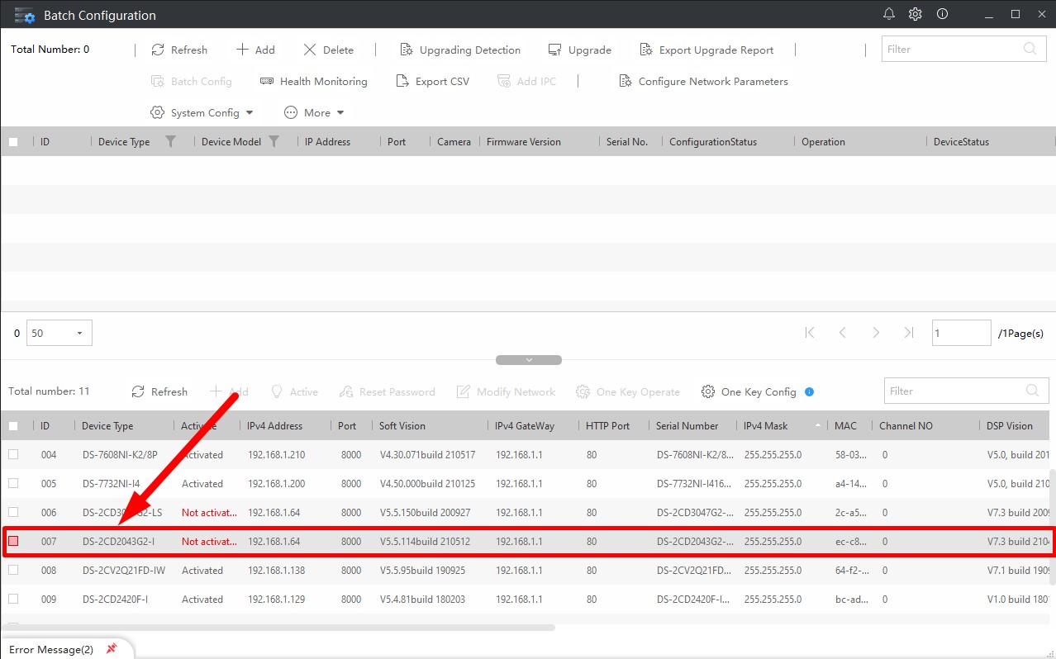The image size is (1056, 659).
Task: Toggle select-all checkbox in lower device table
Action: pyautogui.click(x=13, y=426)
